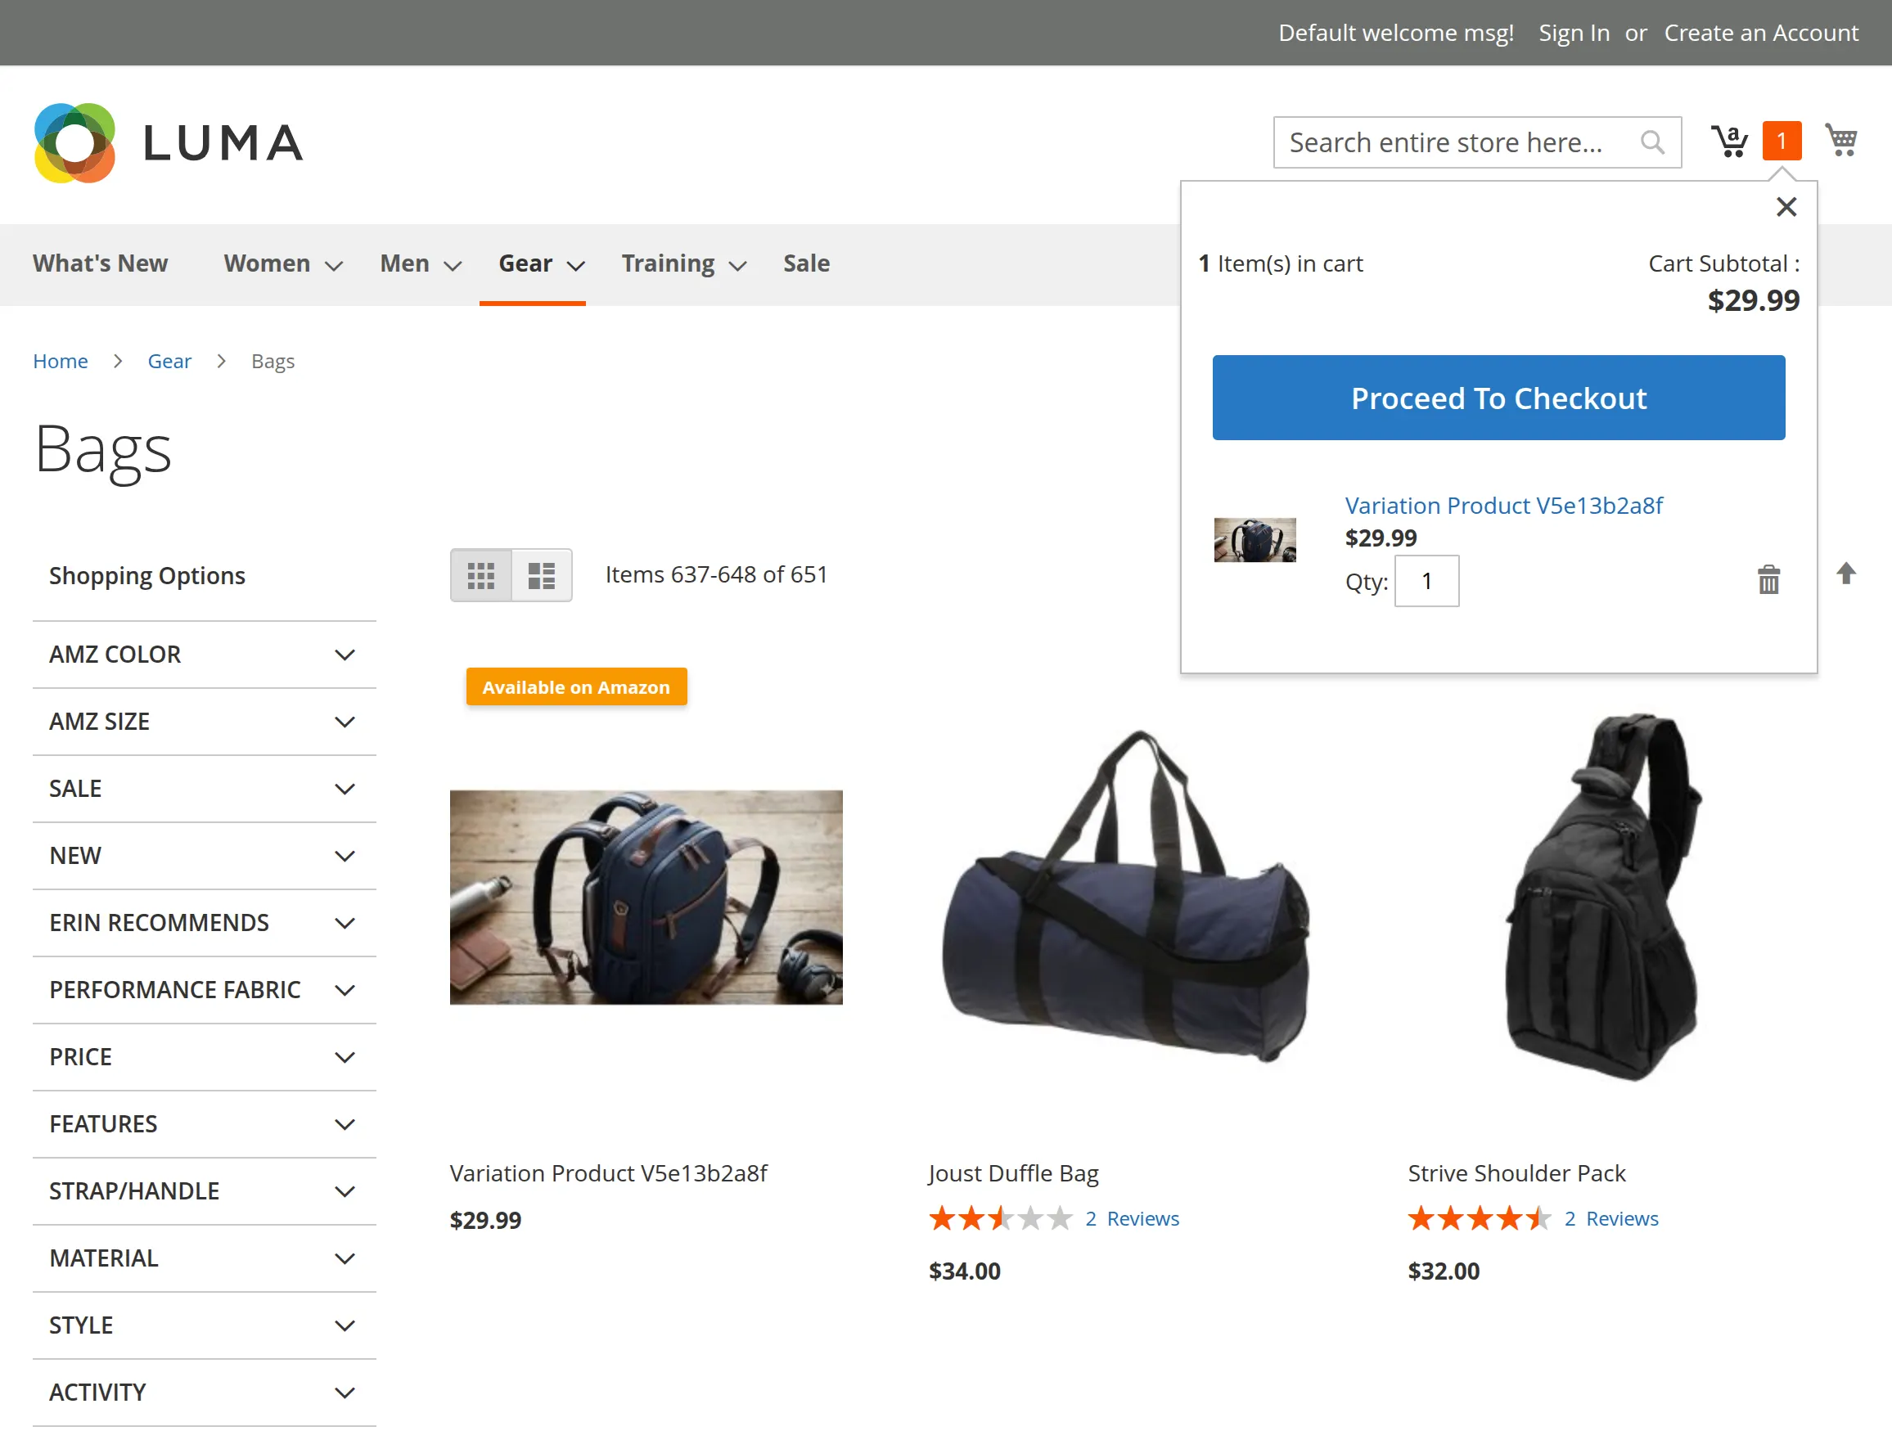Click Variation Product V5e13b2a8f title in grid
The width and height of the screenshot is (1892, 1440).
tap(609, 1173)
